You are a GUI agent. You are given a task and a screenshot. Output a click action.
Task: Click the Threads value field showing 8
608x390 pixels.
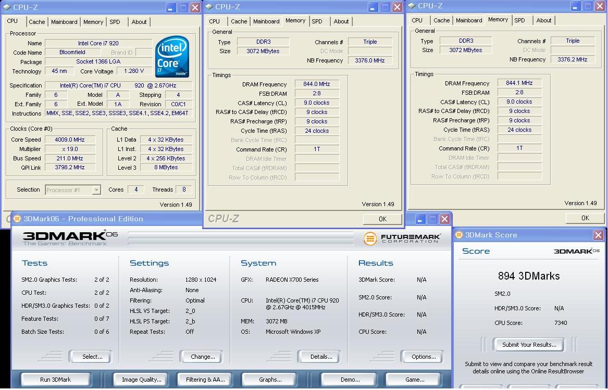[184, 190]
